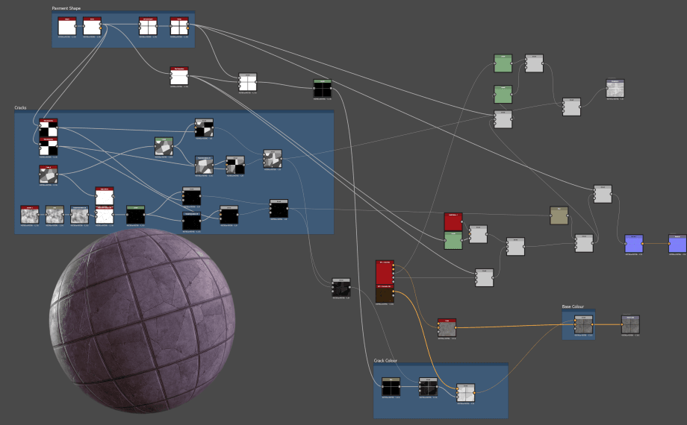Select the red-header cells node below the checker nodes
Viewport: 687px width, 425px height.
pos(49,174)
